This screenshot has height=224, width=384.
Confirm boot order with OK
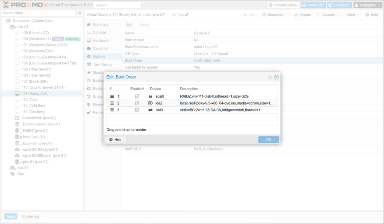click(268, 139)
